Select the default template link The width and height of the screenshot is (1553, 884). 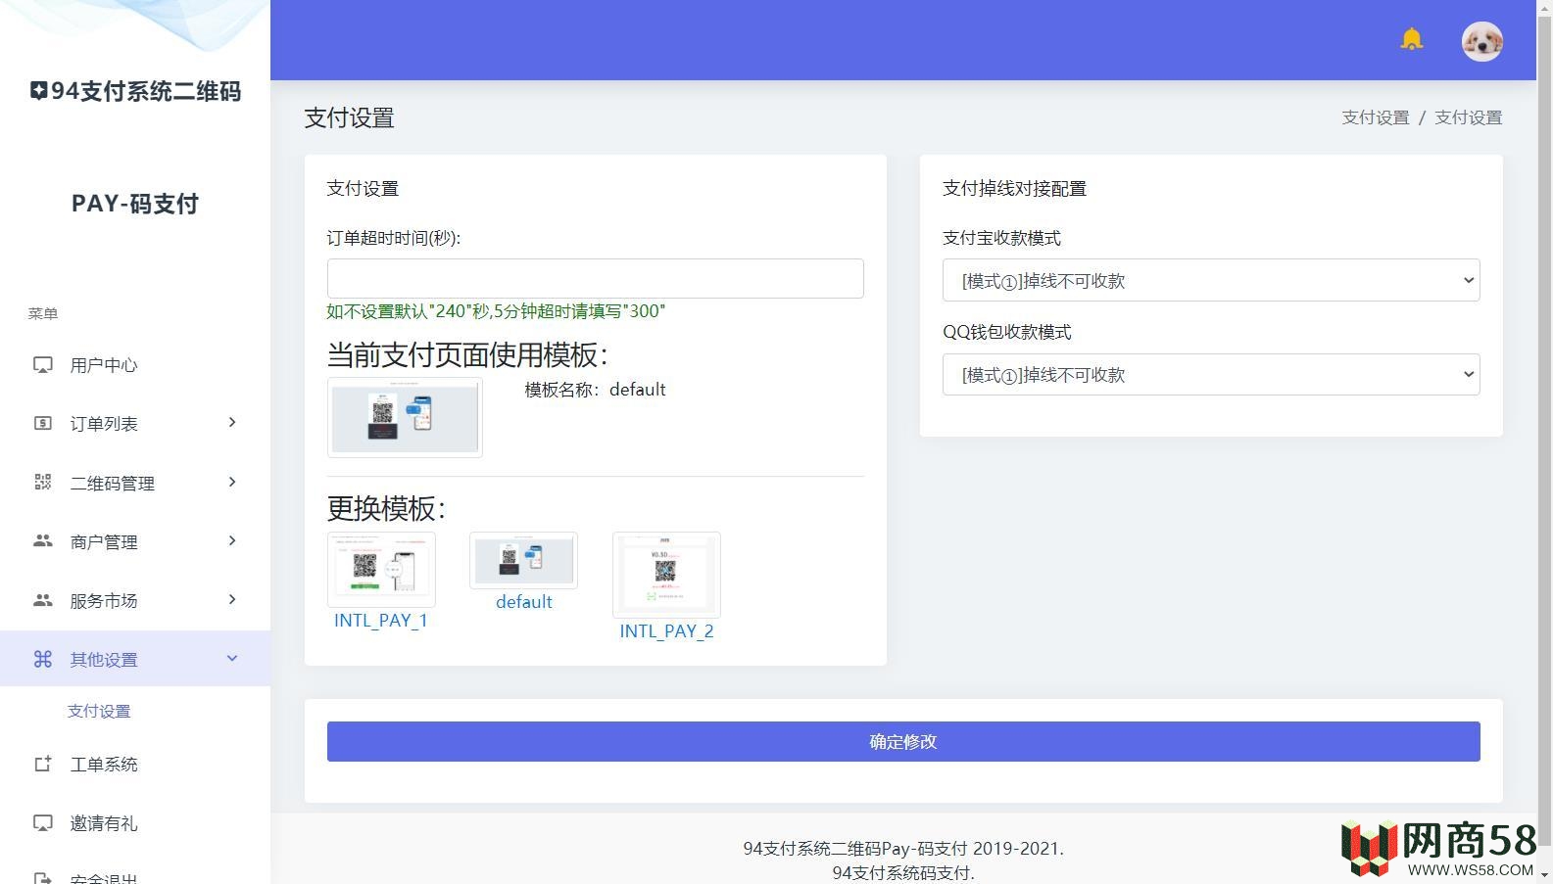coord(524,602)
